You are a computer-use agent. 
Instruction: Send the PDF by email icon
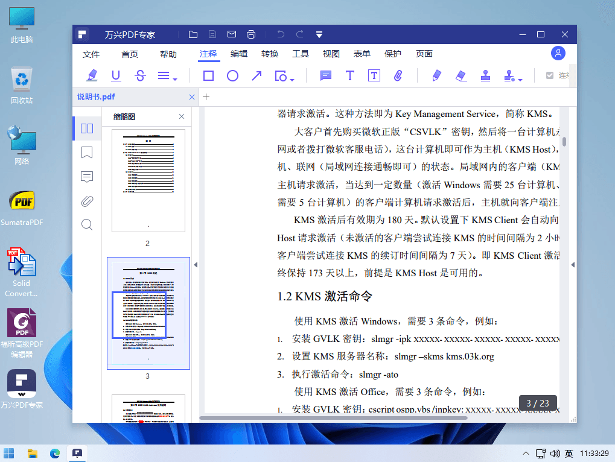point(232,34)
